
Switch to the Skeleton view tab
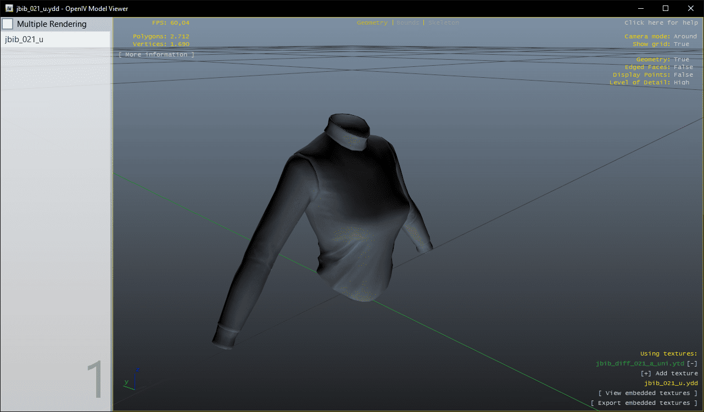443,23
